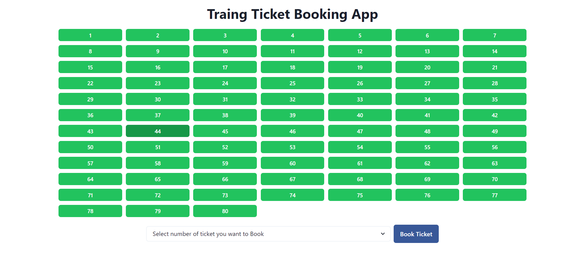Choose seat number 31
Viewport: 585px width, 267px height.
click(x=225, y=99)
